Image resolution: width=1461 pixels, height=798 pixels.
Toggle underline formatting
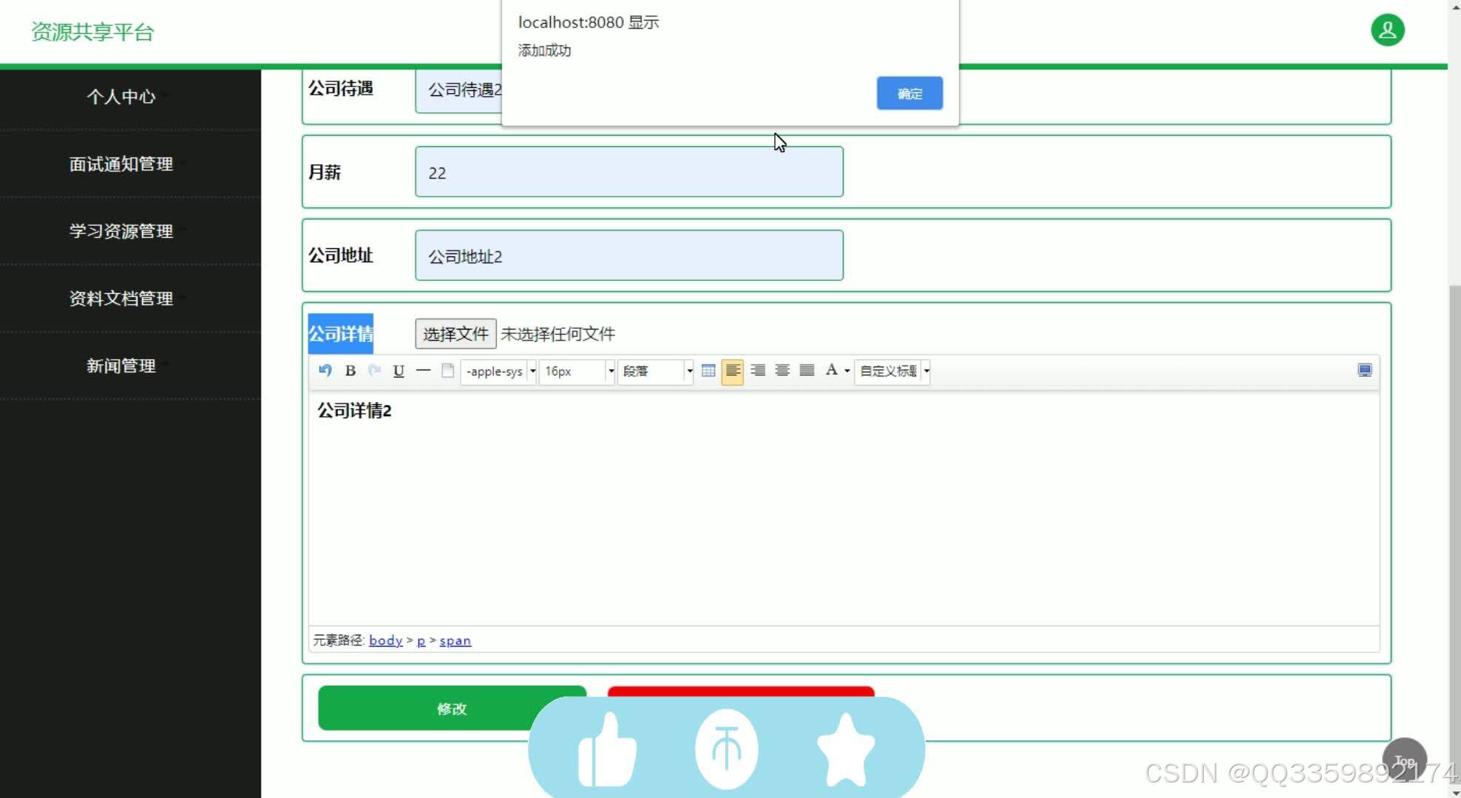[399, 370]
